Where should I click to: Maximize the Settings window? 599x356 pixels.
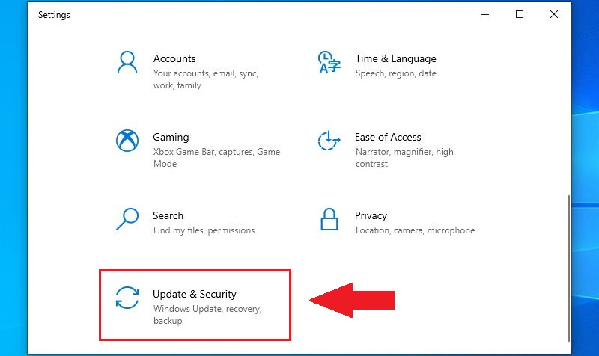[x=520, y=14]
